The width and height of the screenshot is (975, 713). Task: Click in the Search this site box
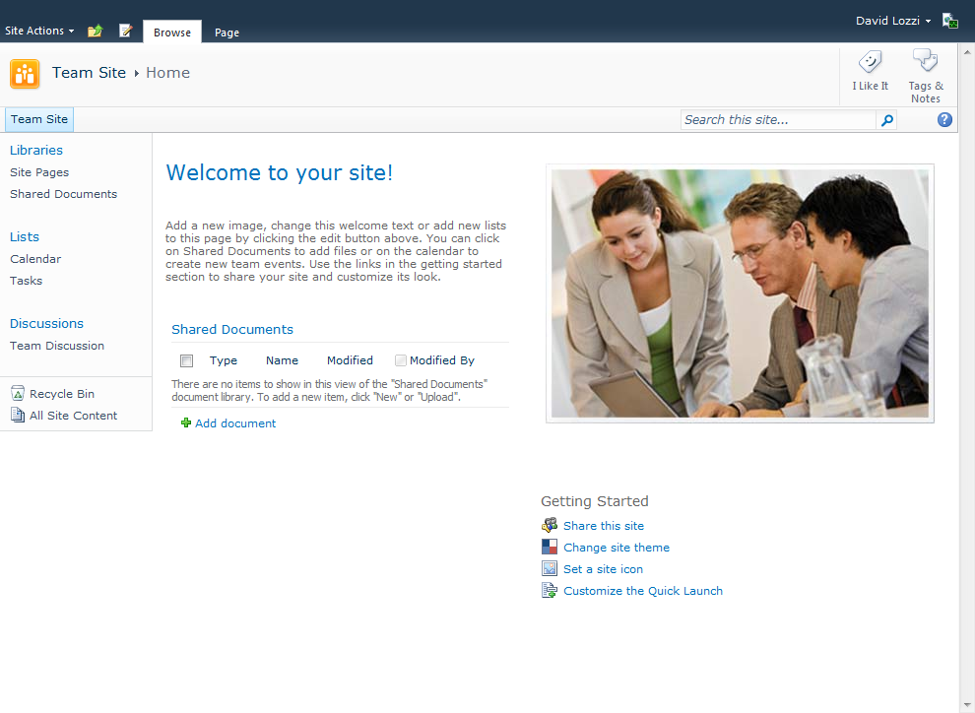coord(777,120)
